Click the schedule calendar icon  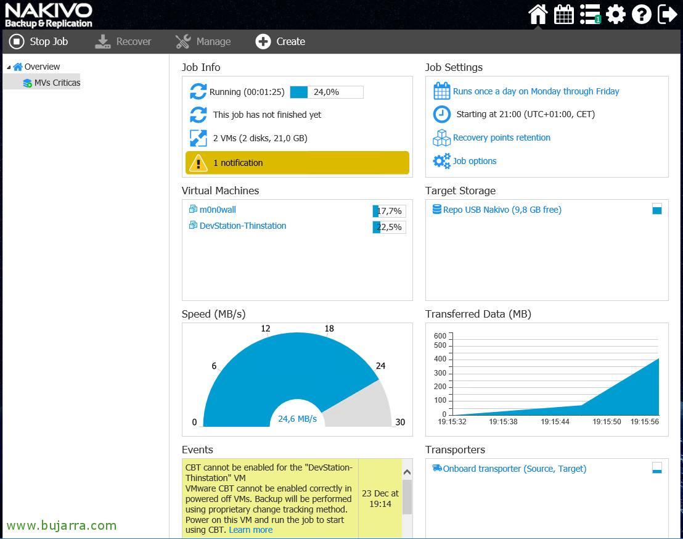[x=442, y=91]
